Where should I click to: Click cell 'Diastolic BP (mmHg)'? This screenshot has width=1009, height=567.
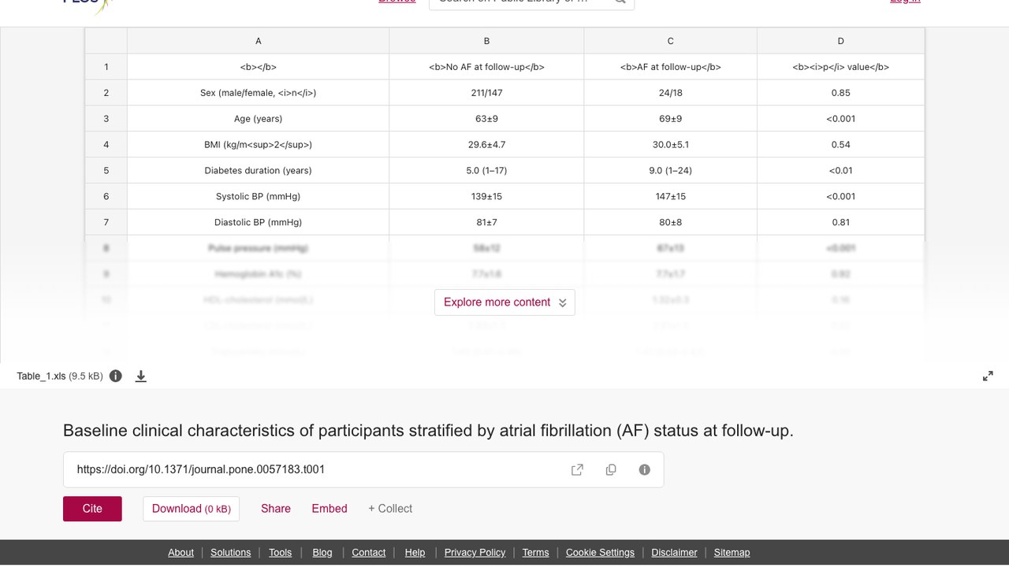tap(258, 223)
